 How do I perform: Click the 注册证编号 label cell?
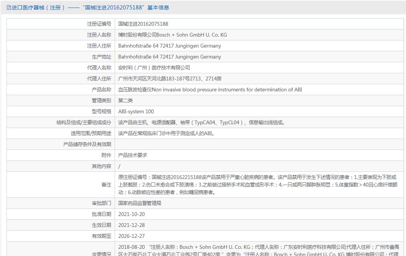[61, 24]
